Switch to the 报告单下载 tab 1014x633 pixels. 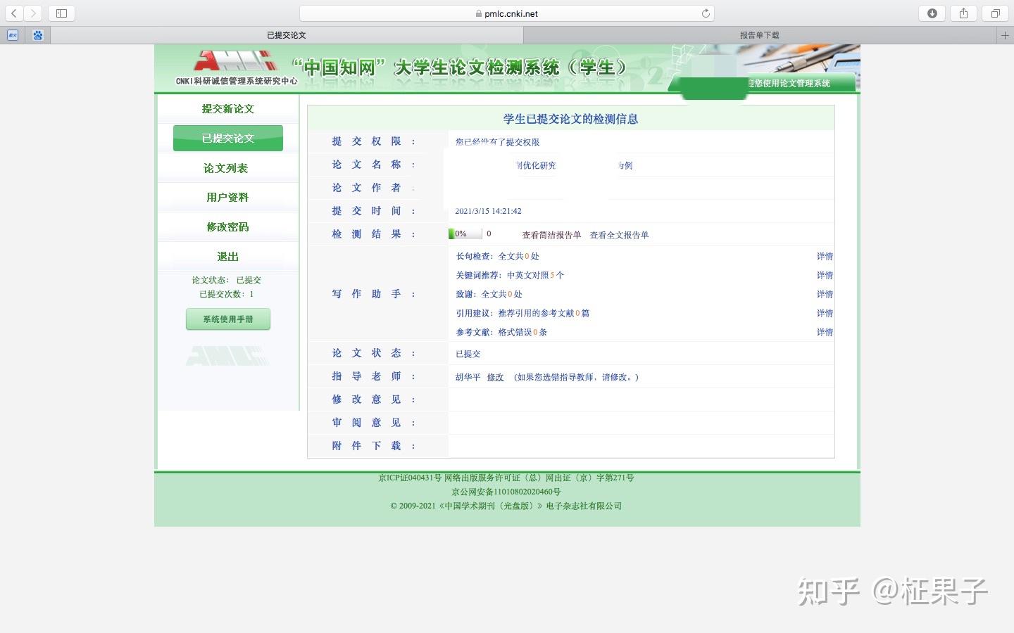(760, 35)
